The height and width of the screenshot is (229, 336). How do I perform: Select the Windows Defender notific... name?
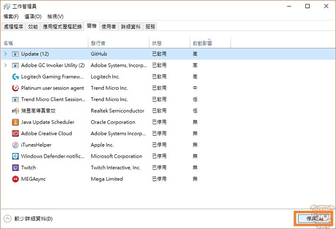[53, 156]
